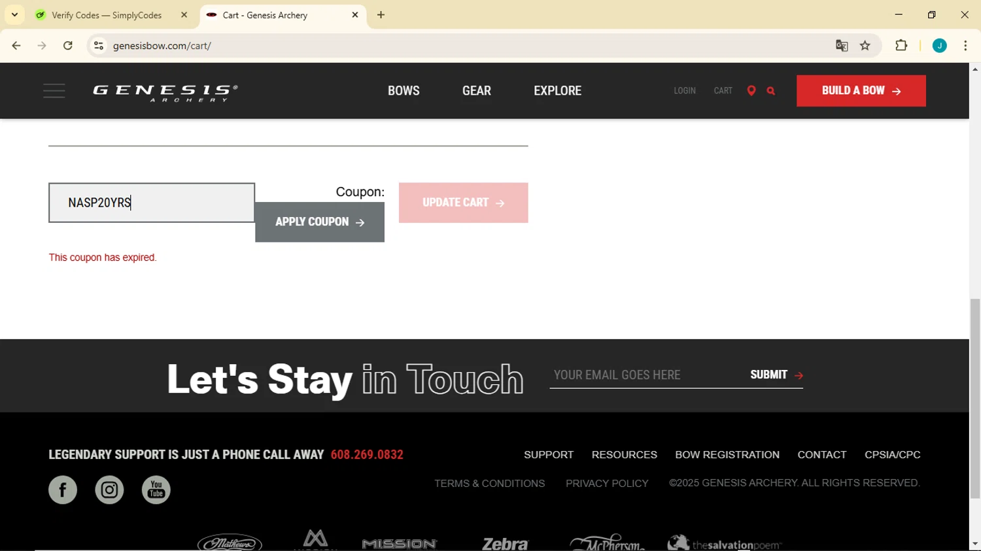The width and height of the screenshot is (981, 551).
Task: Open browser extensions puzzle icon
Action: click(x=901, y=46)
